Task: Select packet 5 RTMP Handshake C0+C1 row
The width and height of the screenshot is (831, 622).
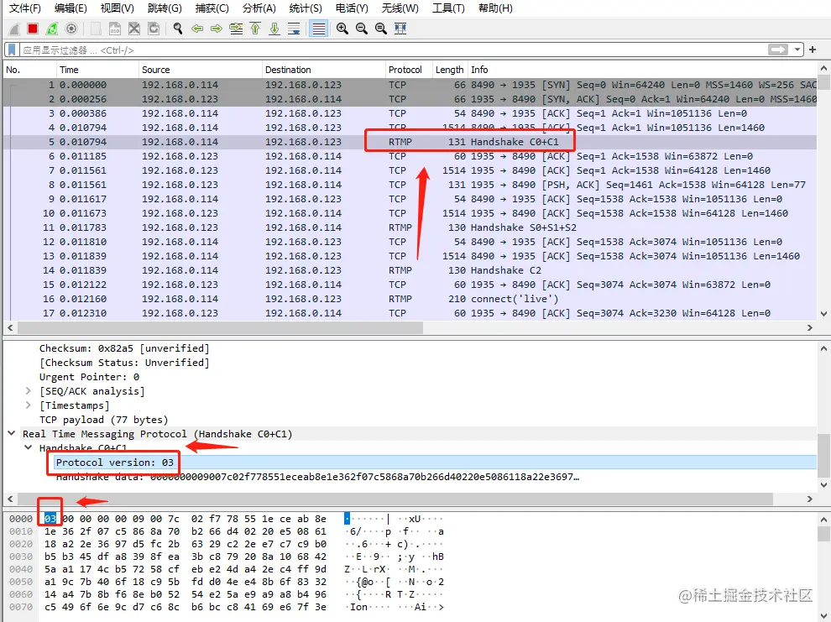Action: coord(410,142)
